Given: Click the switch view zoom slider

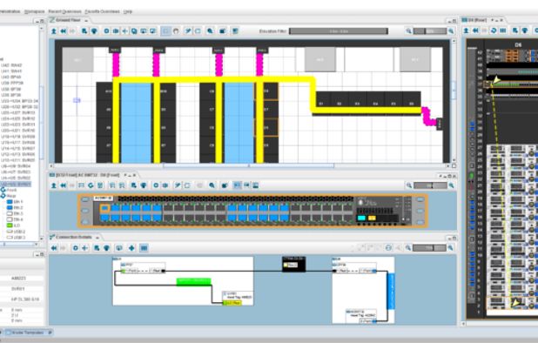Looking at the screenshot, I should pyautogui.click(x=430, y=185).
